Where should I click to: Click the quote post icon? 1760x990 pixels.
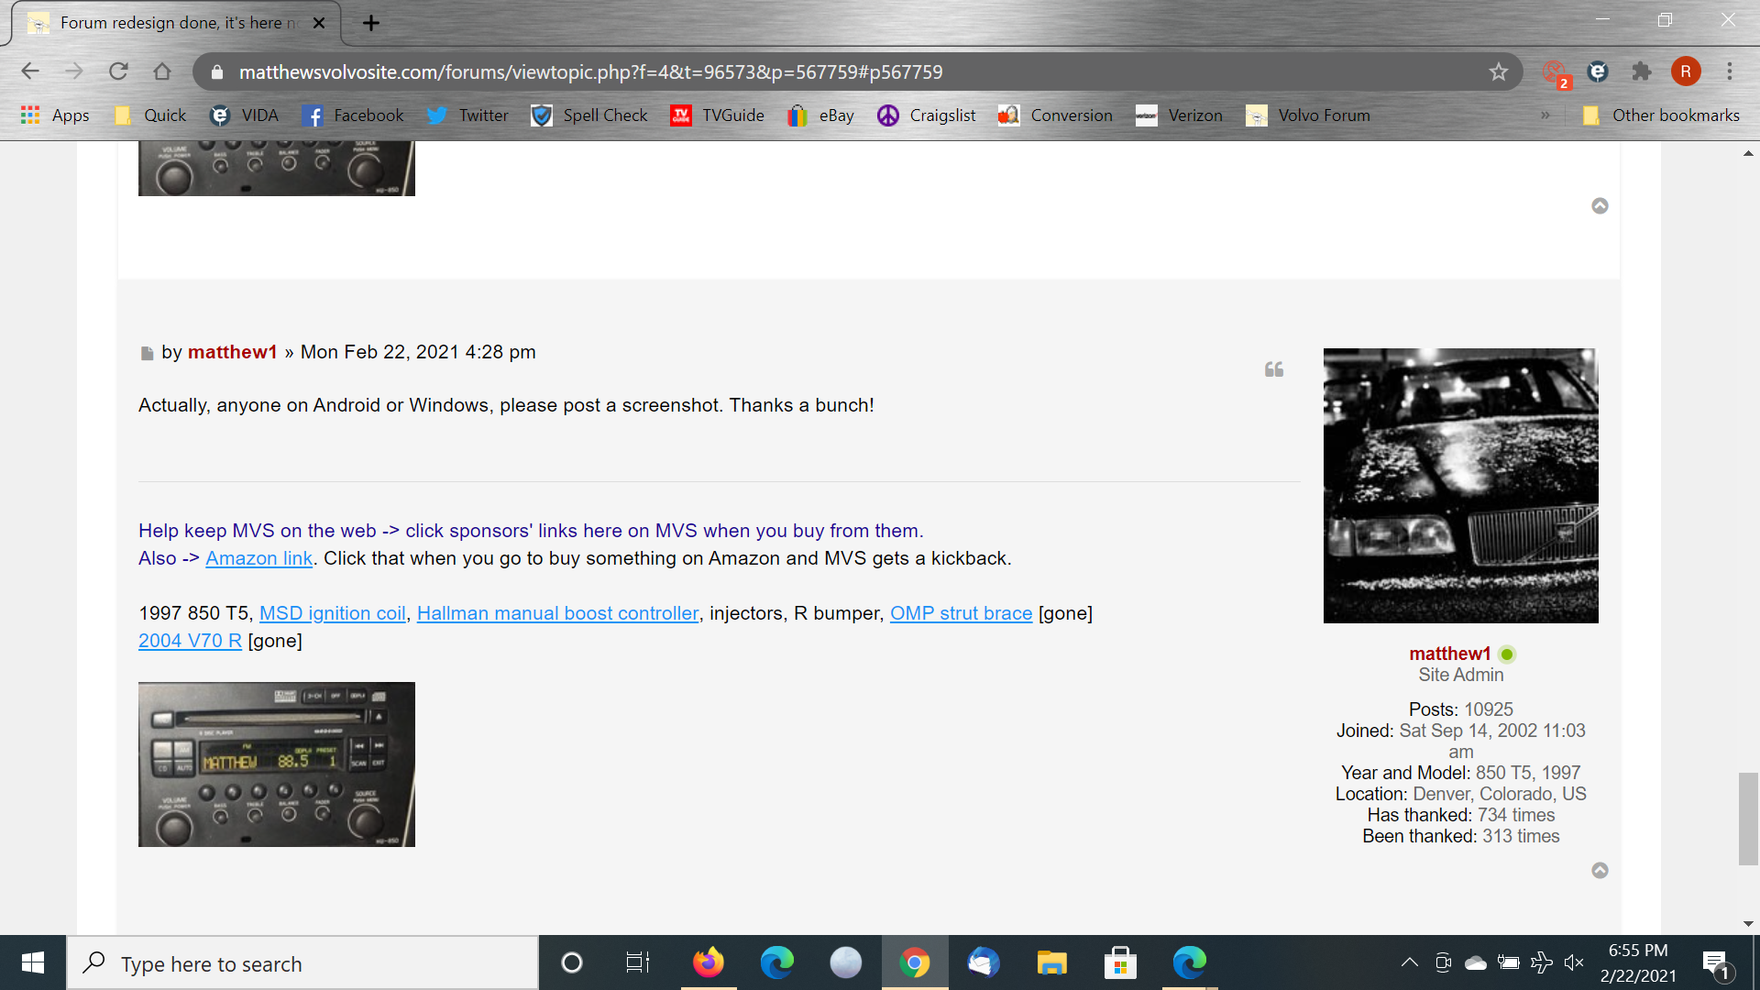(x=1274, y=369)
